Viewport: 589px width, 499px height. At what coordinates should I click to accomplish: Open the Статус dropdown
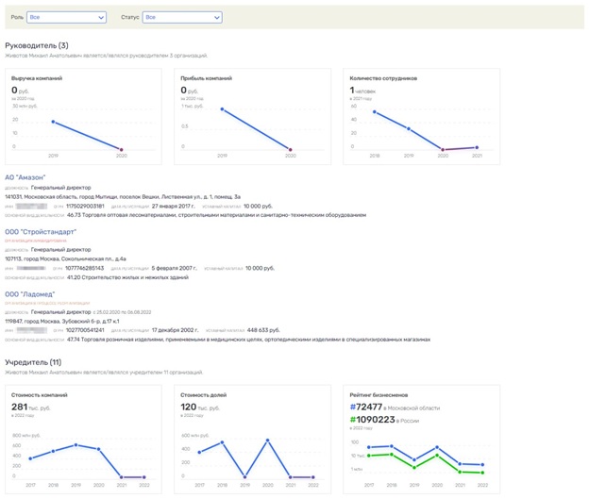click(x=181, y=17)
